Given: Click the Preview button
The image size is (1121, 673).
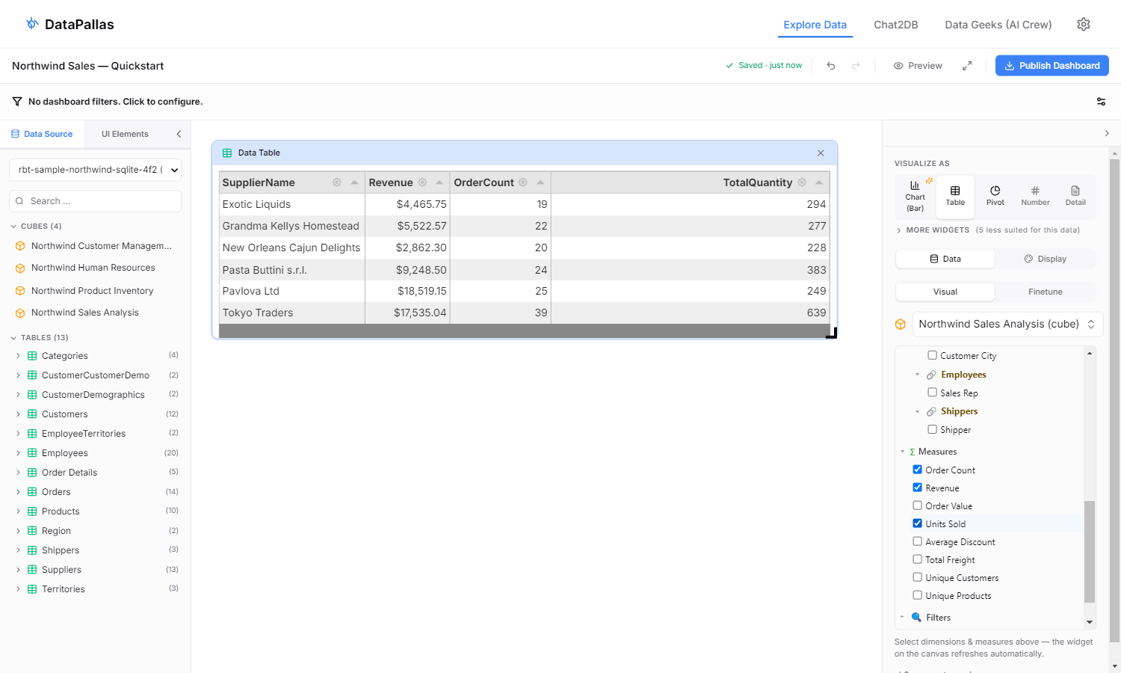Looking at the screenshot, I should coord(918,66).
